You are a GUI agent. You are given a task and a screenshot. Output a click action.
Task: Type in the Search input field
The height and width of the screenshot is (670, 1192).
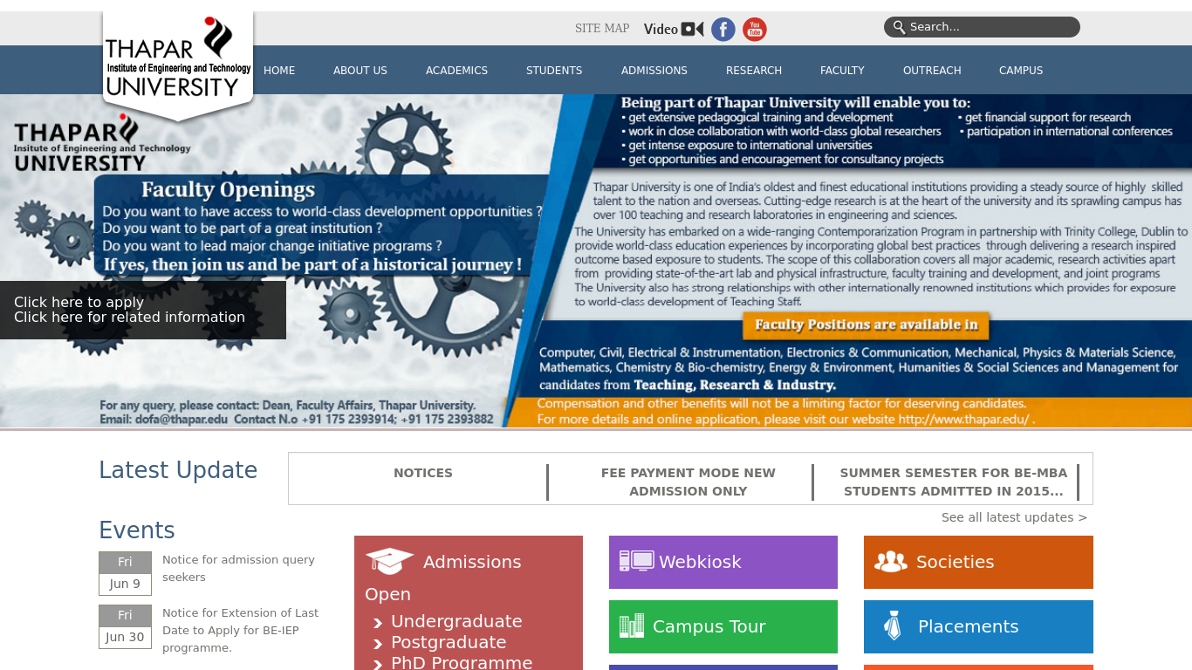click(x=990, y=27)
